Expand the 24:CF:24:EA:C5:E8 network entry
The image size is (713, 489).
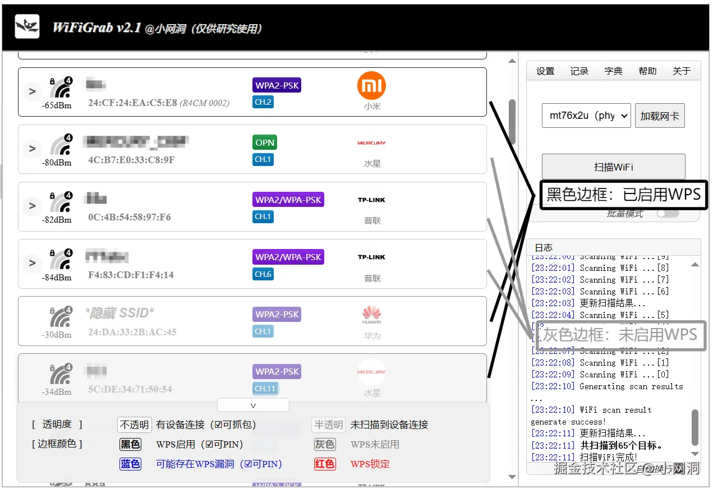click(x=33, y=91)
